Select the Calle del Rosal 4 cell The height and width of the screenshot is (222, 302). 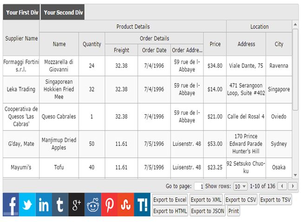[x=246, y=117]
